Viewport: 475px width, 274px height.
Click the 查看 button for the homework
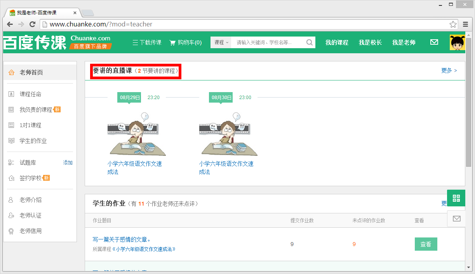click(x=426, y=244)
